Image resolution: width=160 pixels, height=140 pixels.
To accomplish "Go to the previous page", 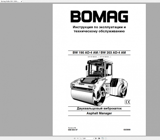I will 78,138.
